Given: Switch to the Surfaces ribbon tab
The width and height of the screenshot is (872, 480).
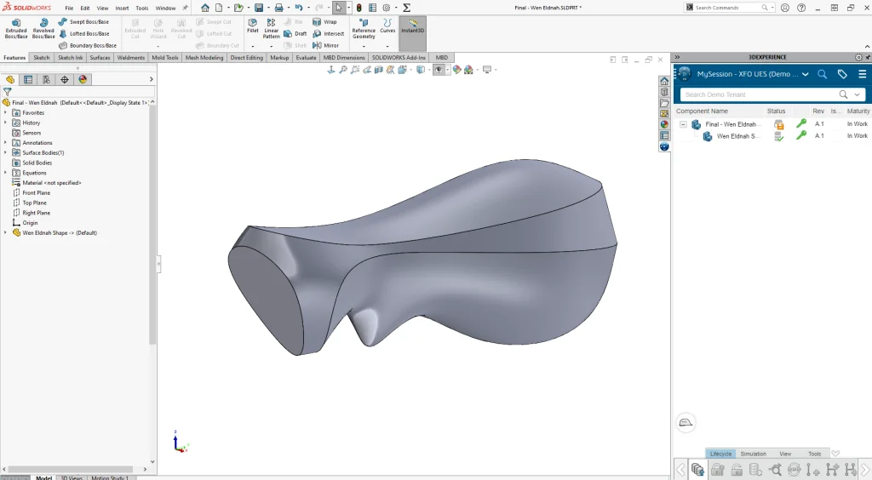Looking at the screenshot, I should (100, 58).
